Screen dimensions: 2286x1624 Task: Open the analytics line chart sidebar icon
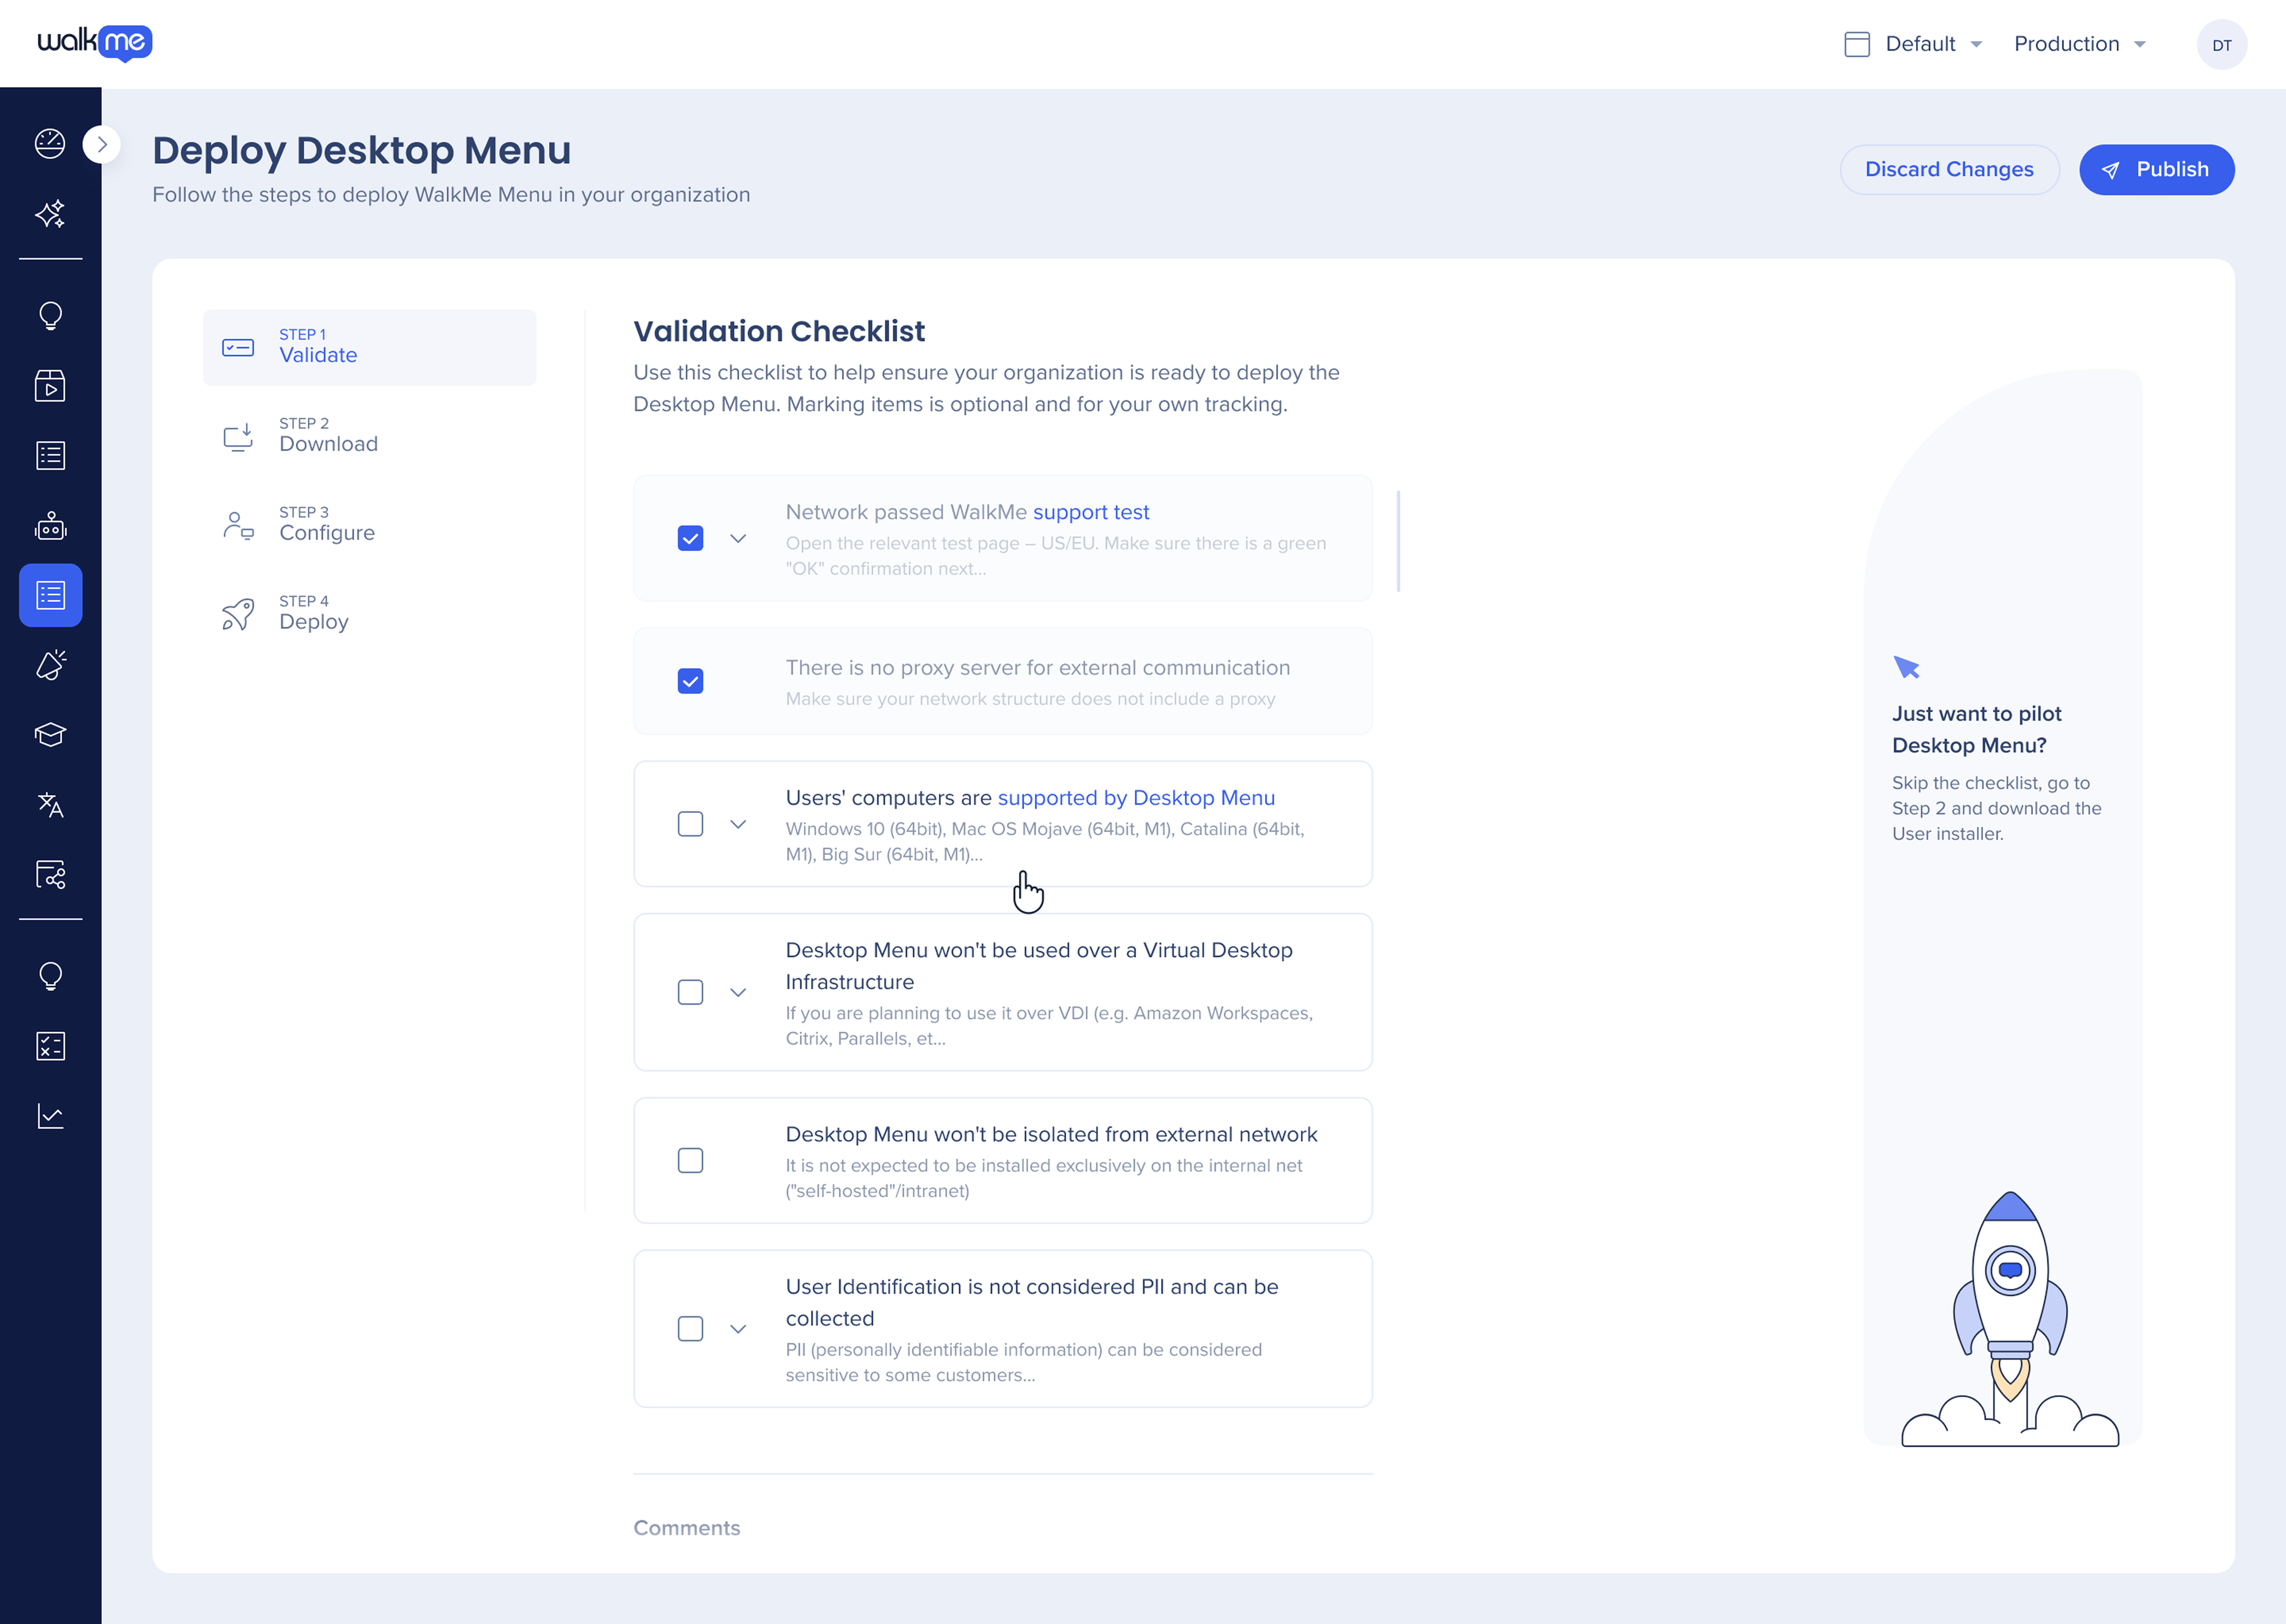tap(50, 1116)
